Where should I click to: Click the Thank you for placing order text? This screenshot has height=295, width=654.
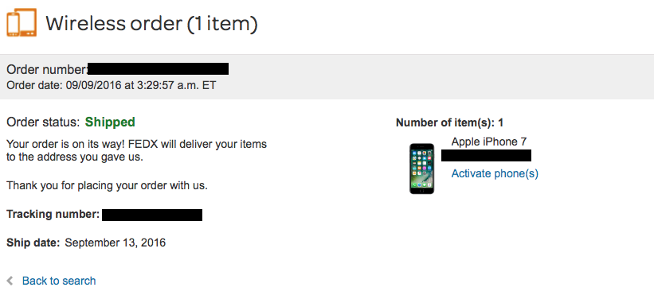point(108,185)
